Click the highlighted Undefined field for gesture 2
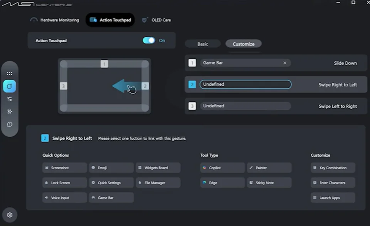 point(246,84)
